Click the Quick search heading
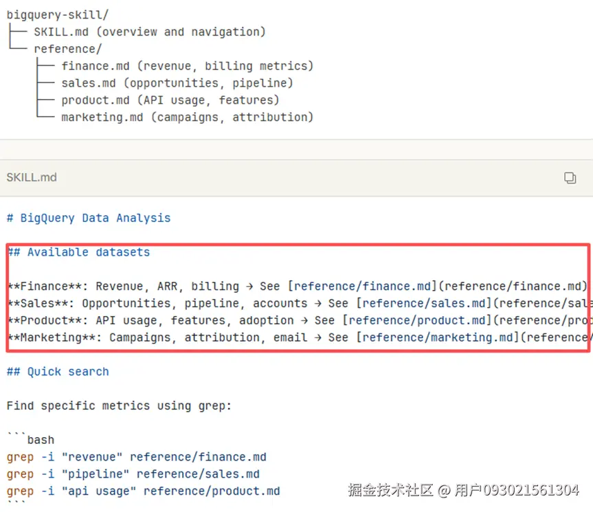Image resolution: width=593 pixels, height=512 pixels. click(67, 372)
